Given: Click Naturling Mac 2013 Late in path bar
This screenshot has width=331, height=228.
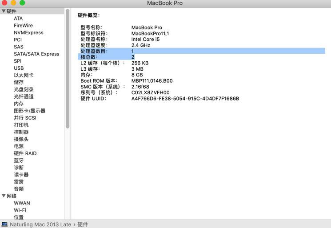Looking at the screenshot, I should click(40, 224).
